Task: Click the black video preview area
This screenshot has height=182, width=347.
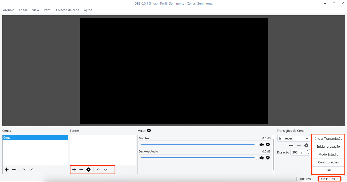Action: [174, 71]
